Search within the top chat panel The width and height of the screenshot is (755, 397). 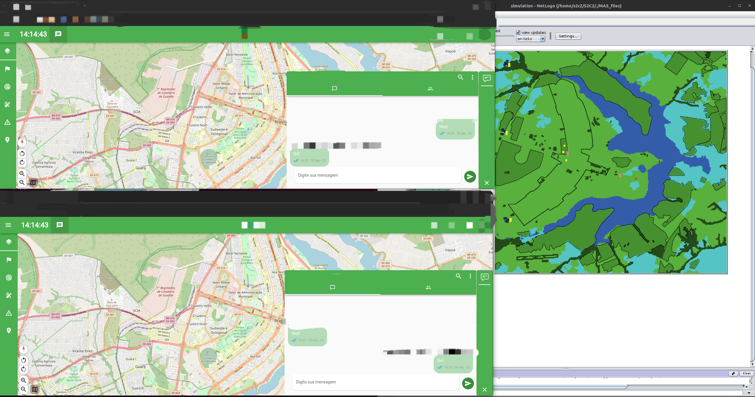click(x=460, y=77)
